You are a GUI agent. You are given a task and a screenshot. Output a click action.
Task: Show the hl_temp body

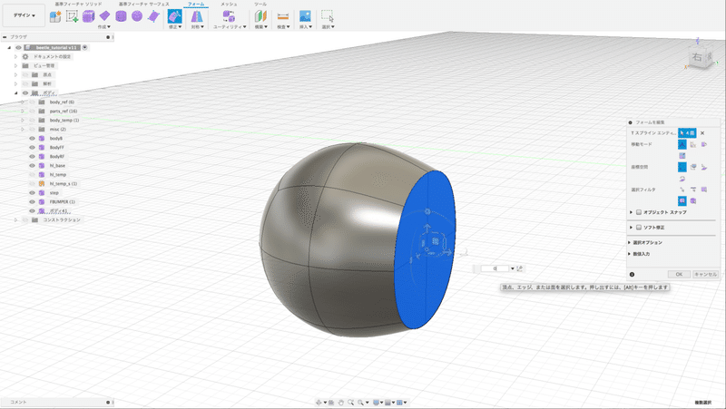click(32, 174)
